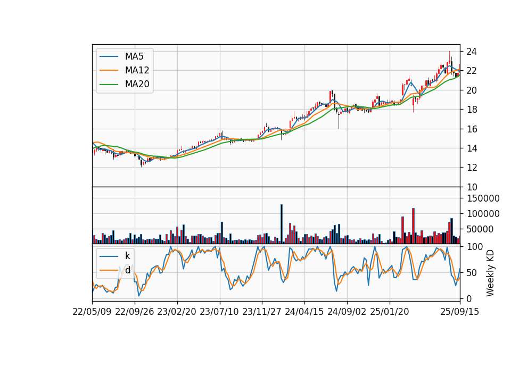Click the date label 25/01/20
Image resolution: width=511 pixels, height=367 pixels.
(x=390, y=312)
